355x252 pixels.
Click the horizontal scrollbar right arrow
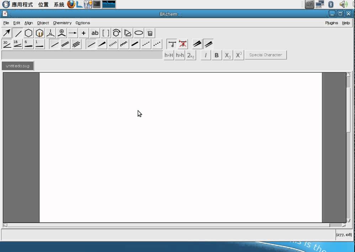click(x=344, y=225)
